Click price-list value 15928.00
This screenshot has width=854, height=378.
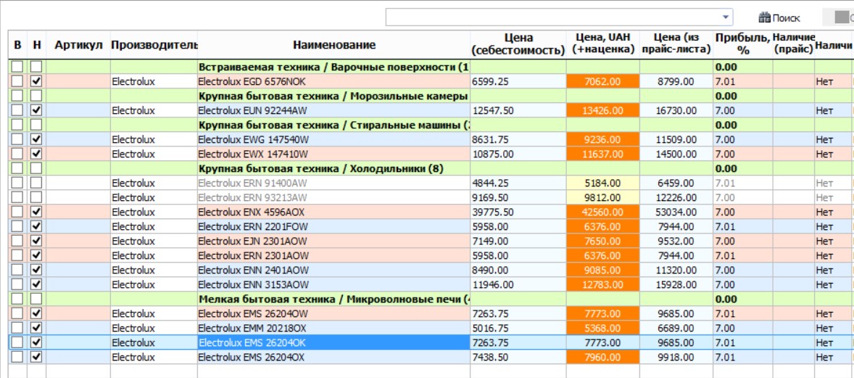(676, 284)
